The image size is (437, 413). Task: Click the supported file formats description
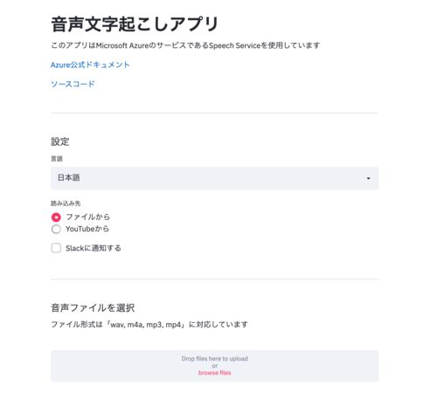tap(149, 324)
